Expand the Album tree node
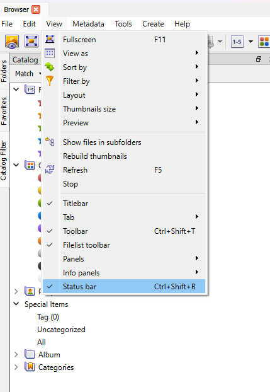This screenshot has height=392, width=270. 16,354
